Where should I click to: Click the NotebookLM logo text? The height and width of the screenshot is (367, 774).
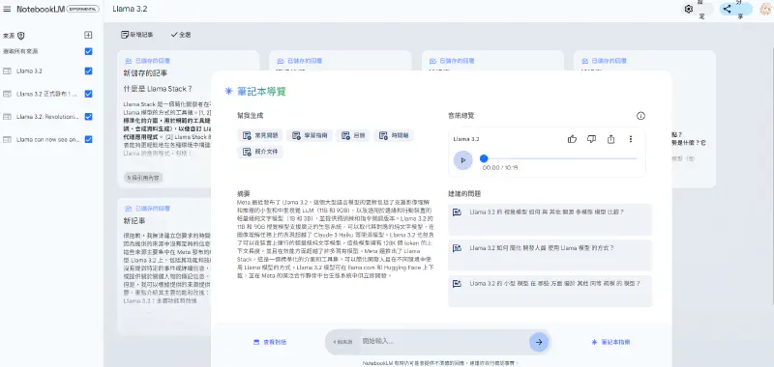pyautogui.click(x=41, y=9)
